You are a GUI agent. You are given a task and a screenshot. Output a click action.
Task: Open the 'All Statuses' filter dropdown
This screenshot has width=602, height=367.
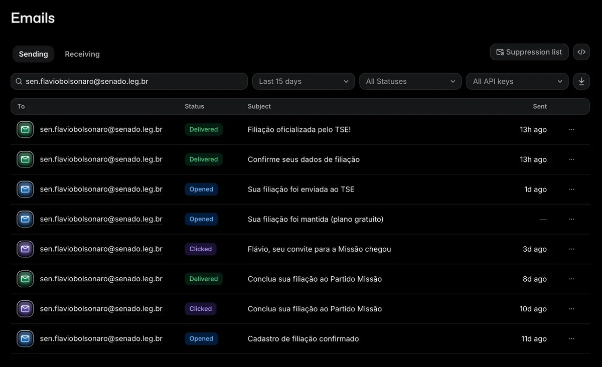coord(410,81)
